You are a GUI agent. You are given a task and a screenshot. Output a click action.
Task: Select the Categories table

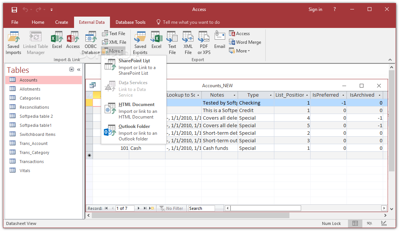[44, 98]
